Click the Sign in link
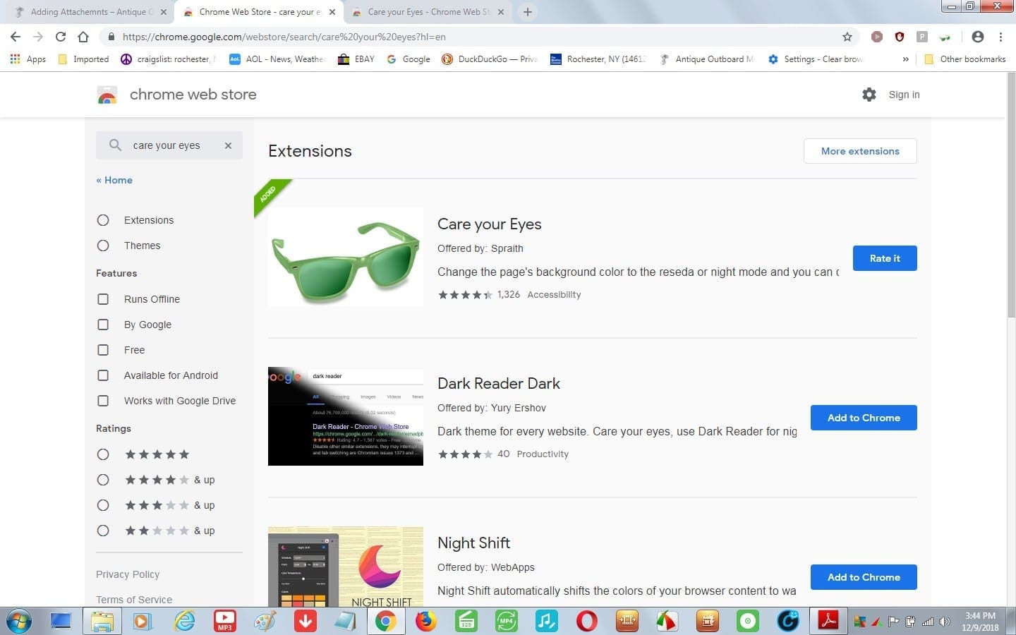This screenshot has width=1016, height=635. pos(904,95)
